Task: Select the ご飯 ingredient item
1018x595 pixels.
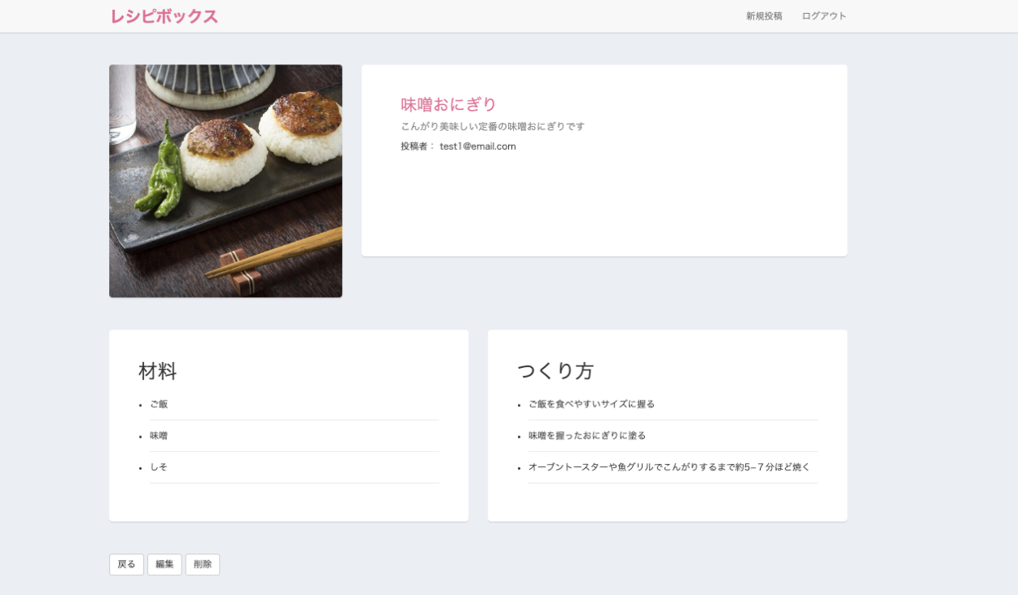Action: point(159,405)
